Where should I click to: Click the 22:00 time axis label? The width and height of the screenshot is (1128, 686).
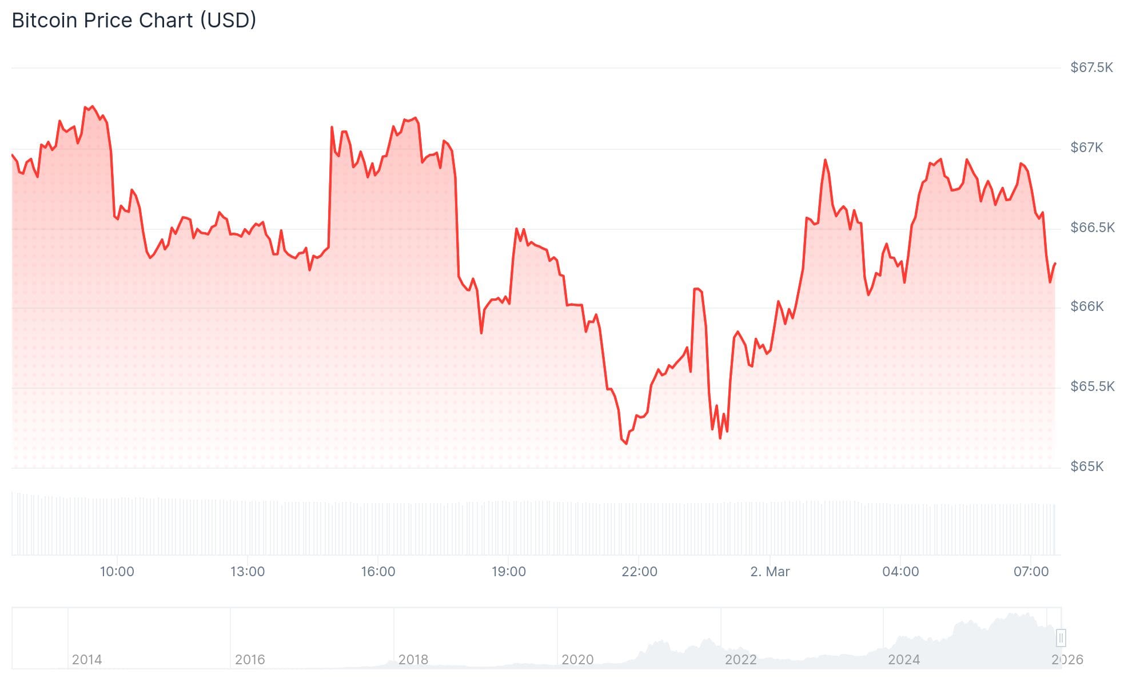tap(639, 572)
